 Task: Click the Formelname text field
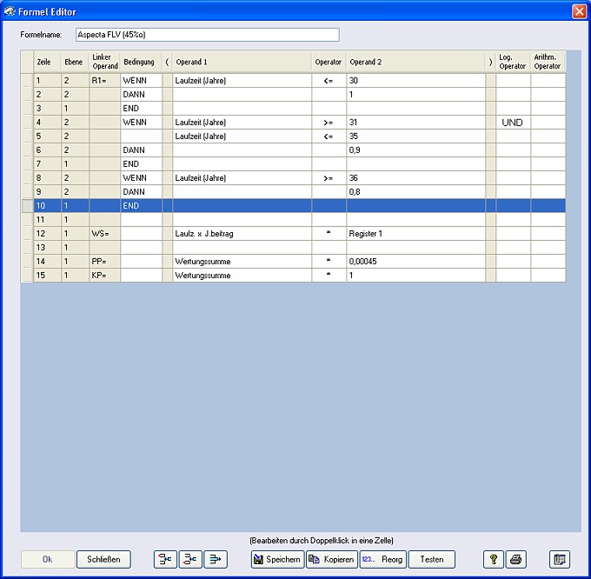pyautogui.click(x=207, y=36)
